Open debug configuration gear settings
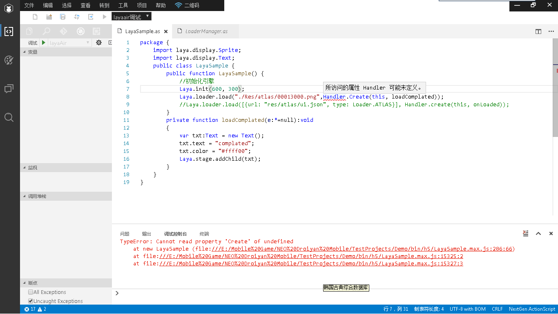The height and width of the screenshot is (314, 558). pos(99,43)
